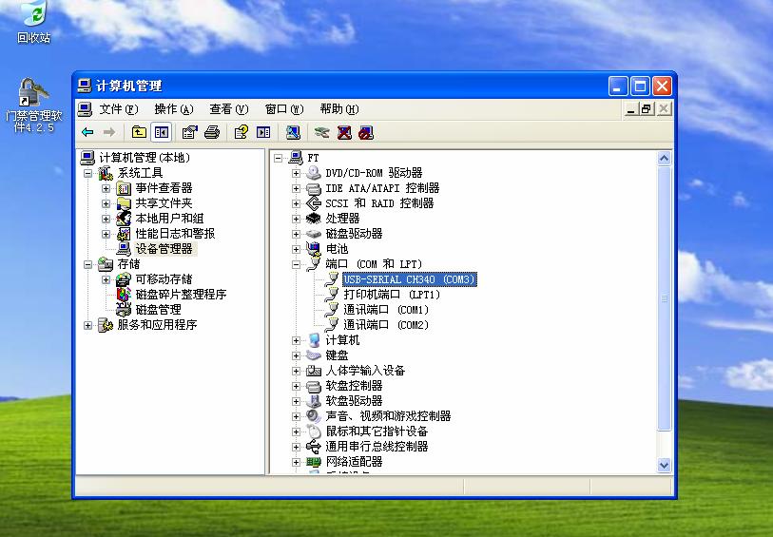Click the Help question-mark toolbar icon

click(242, 132)
